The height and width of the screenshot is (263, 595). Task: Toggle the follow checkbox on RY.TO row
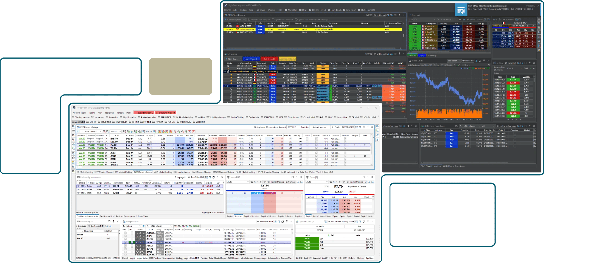pos(307,145)
